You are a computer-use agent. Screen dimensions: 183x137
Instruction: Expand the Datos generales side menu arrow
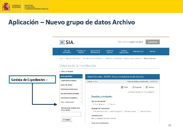pos(81,76)
